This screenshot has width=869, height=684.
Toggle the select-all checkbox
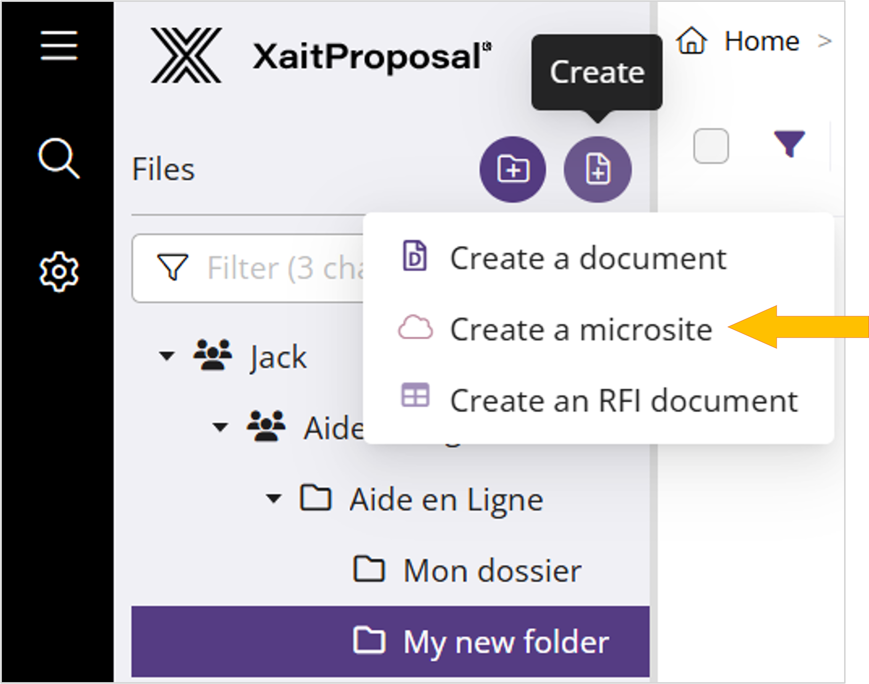[711, 146]
